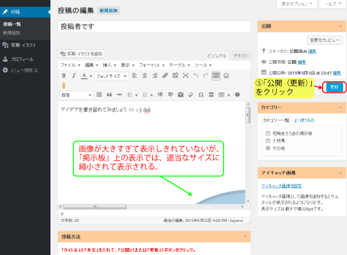
Task: Open the 段落 paragraph format dropdown
Action: point(76,95)
